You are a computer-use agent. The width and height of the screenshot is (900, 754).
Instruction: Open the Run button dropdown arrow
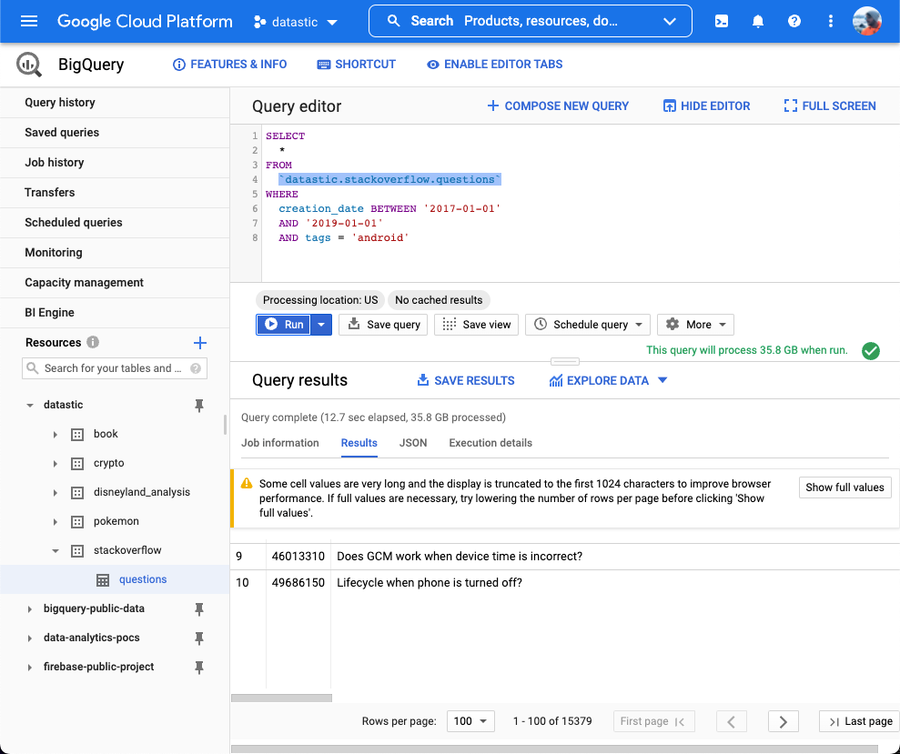[321, 325]
